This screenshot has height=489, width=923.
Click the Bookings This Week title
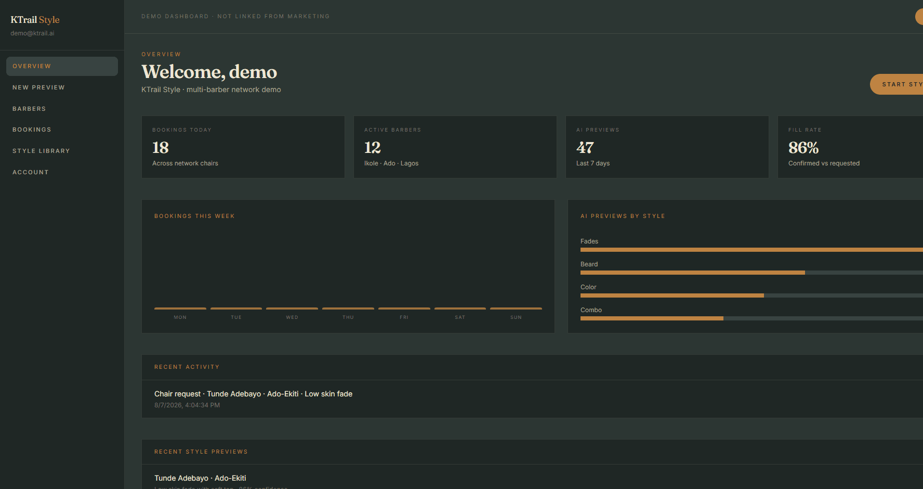[x=194, y=216]
